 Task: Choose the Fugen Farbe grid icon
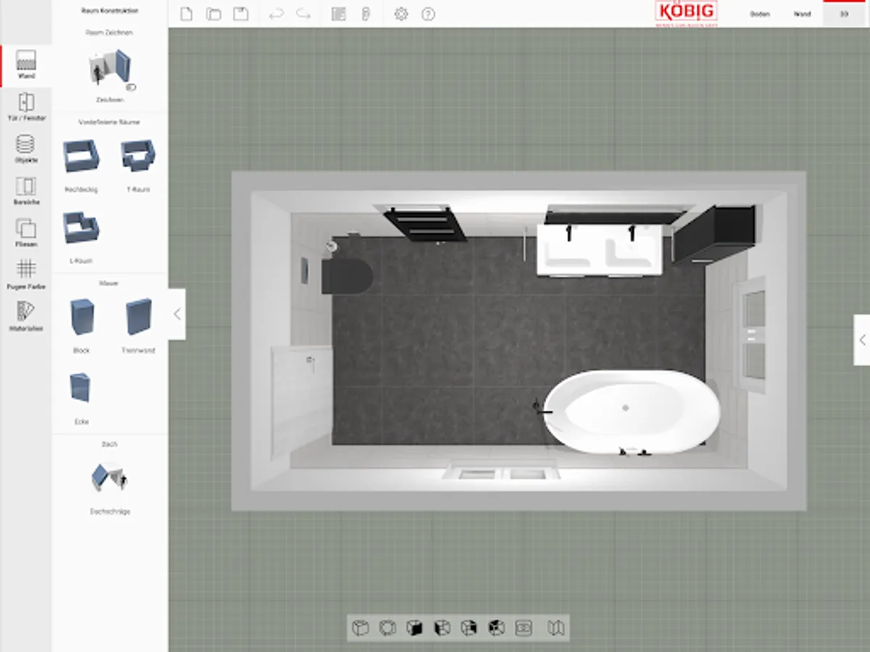pyautogui.click(x=26, y=275)
